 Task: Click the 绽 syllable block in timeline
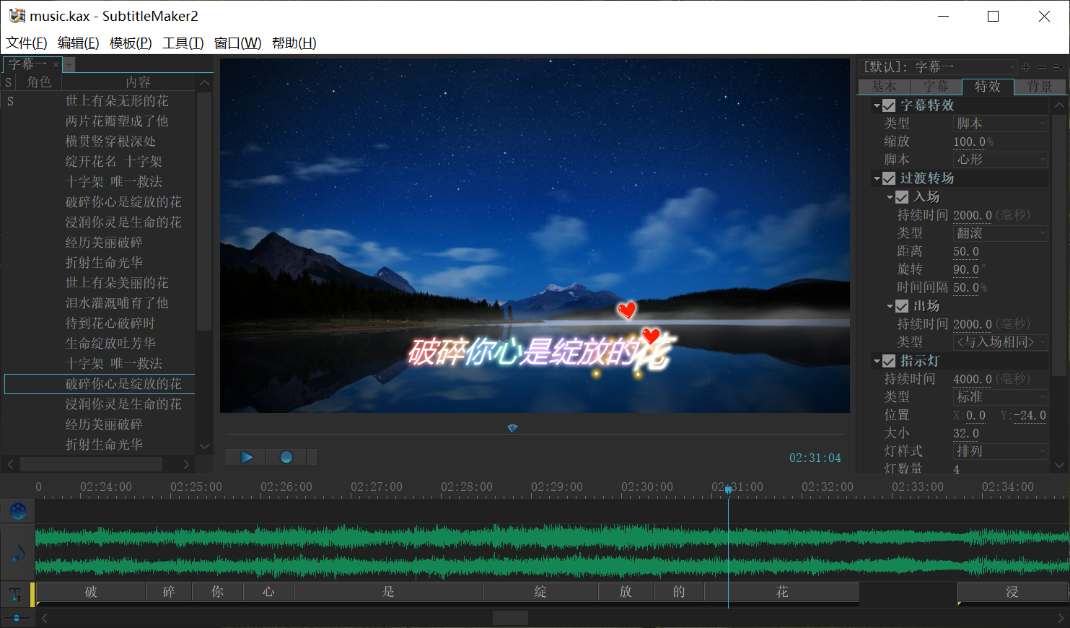point(540,592)
